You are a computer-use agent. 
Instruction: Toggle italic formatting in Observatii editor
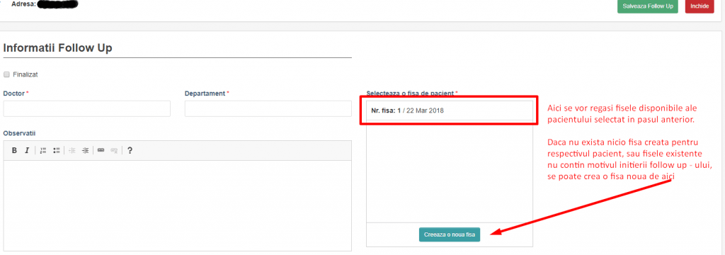click(x=27, y=150)
